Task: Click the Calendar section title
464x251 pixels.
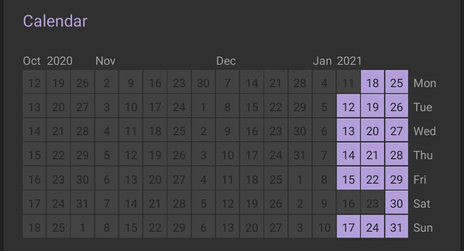Action: click(x=55, y=21)
